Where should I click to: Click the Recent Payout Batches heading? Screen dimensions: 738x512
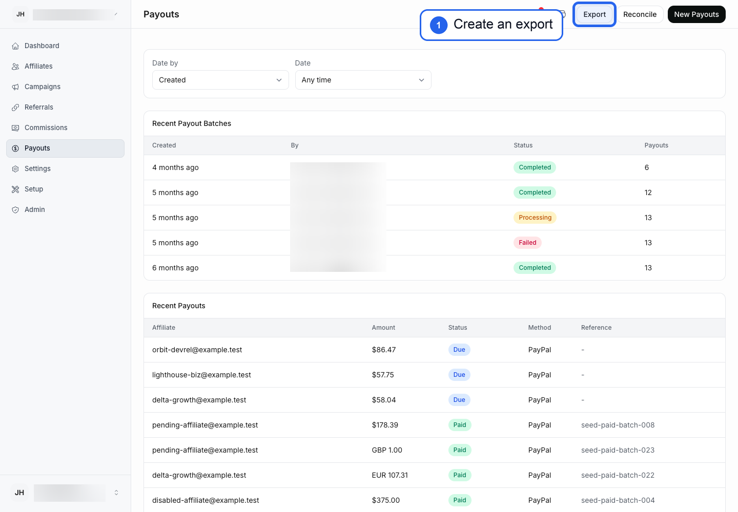point(192,123)
